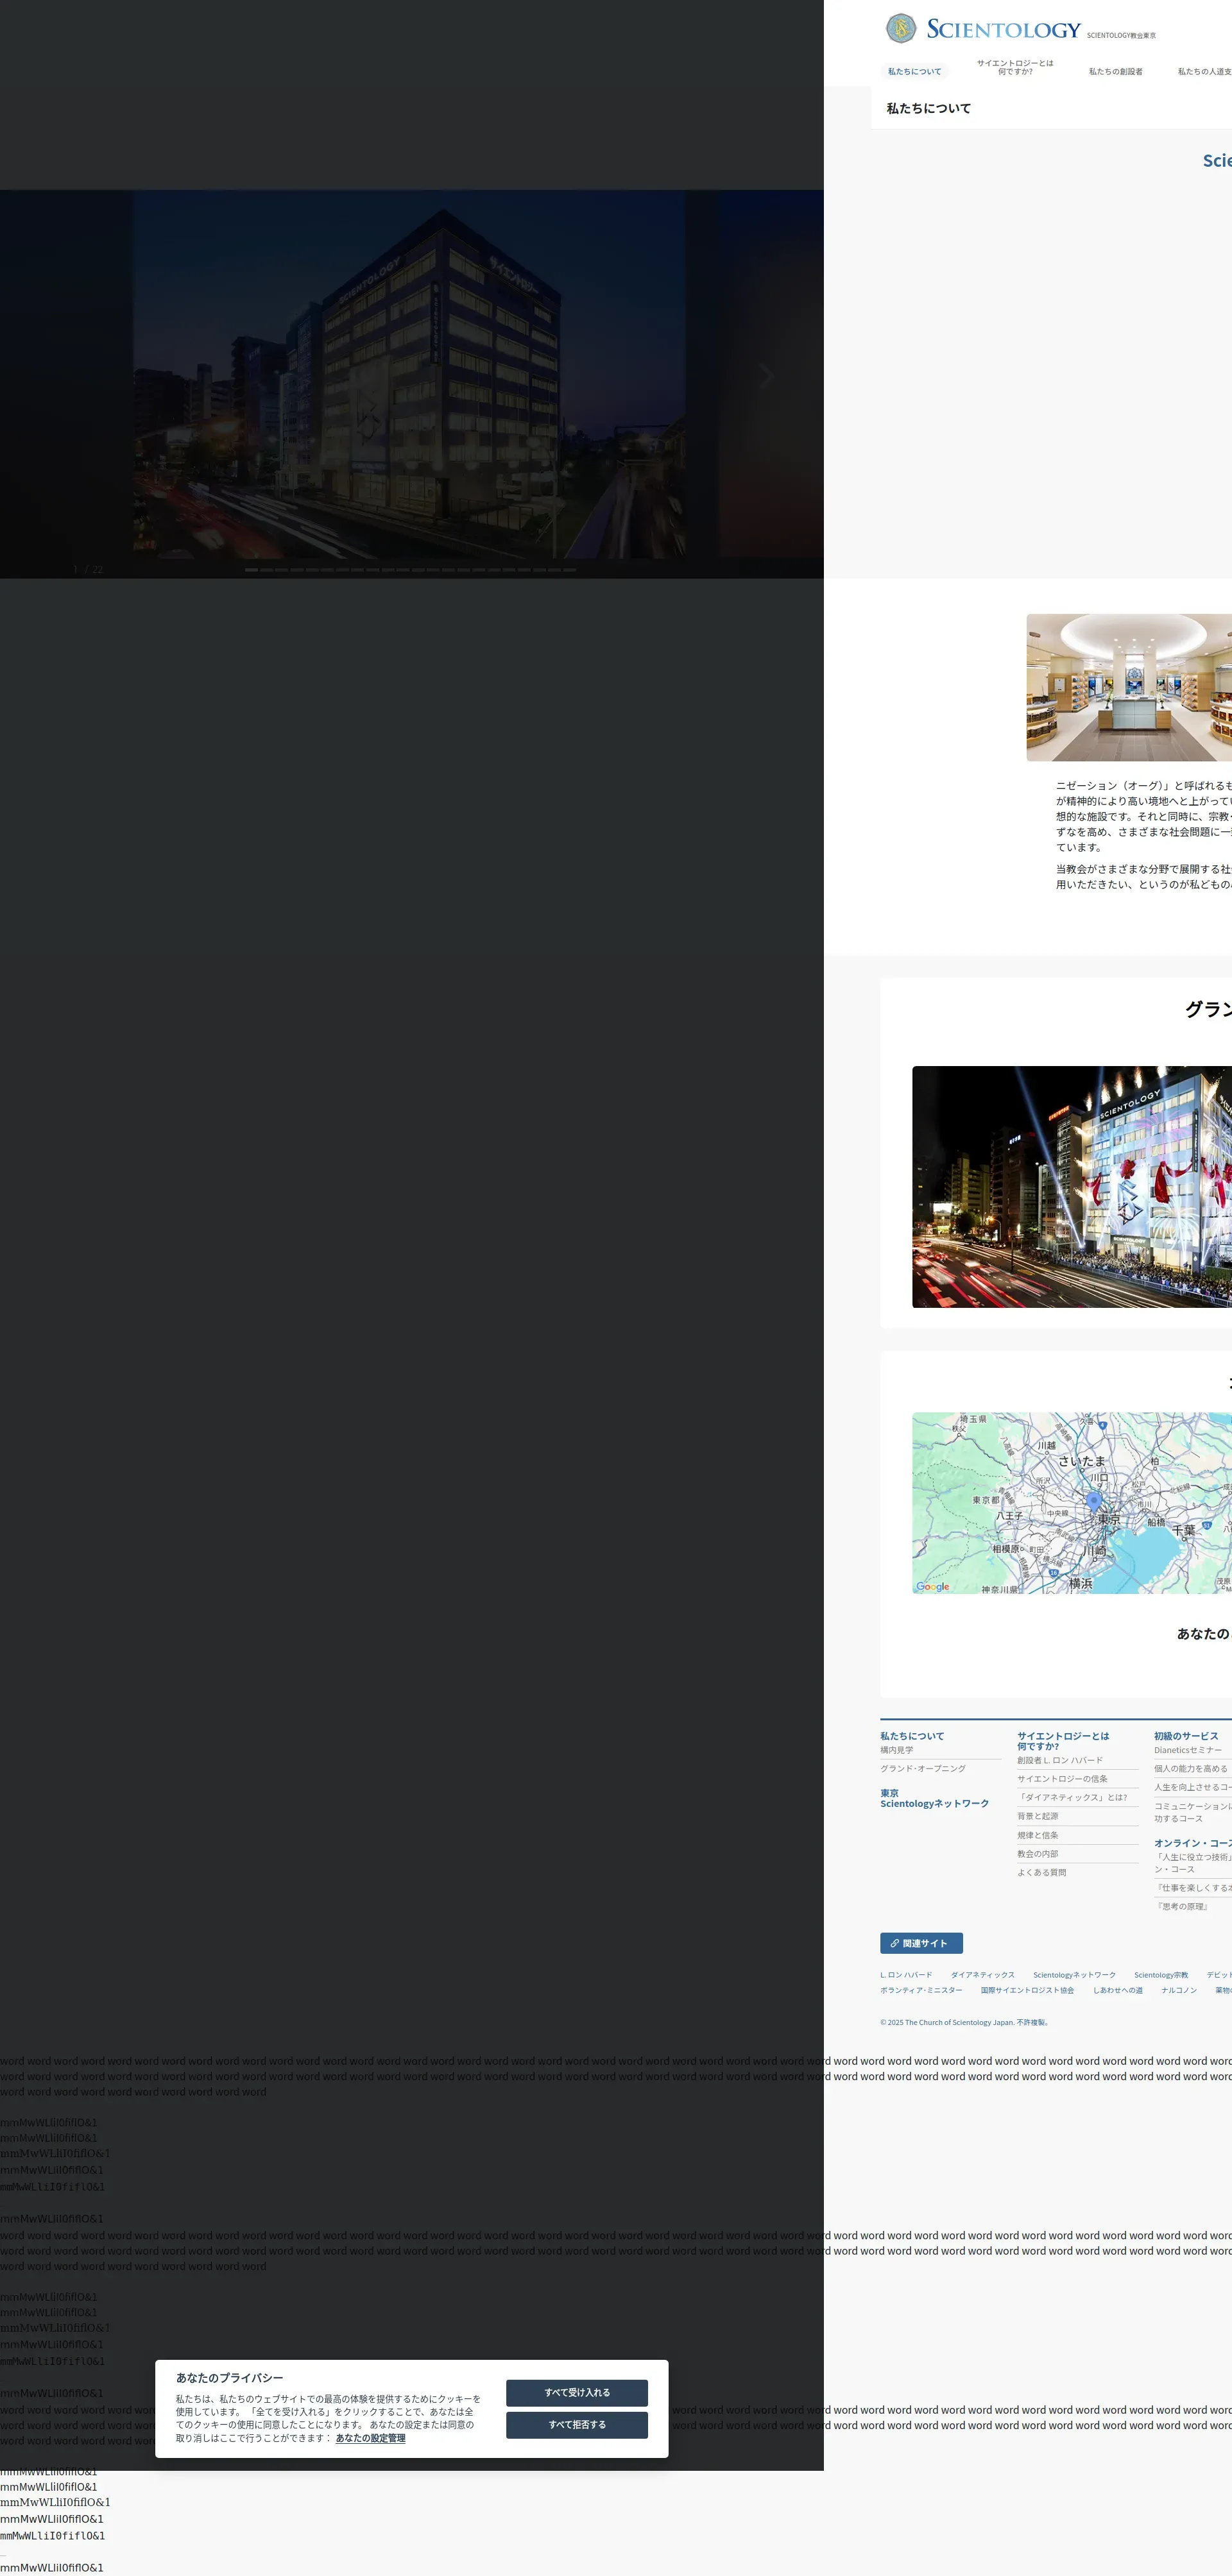Select 私たちの創設者 navigation item
The image size is (1232, 2576).
click(x=1115, y=72)
